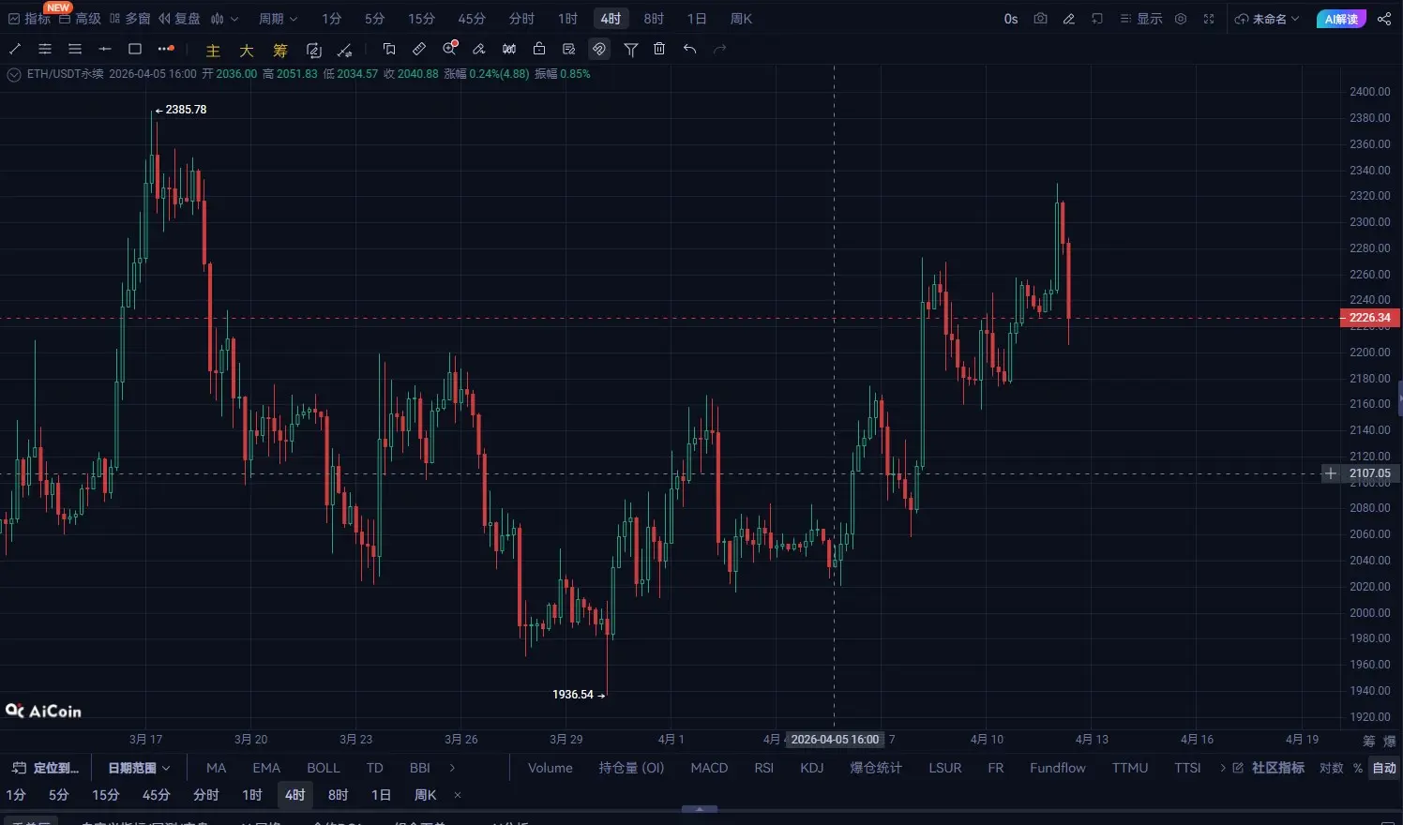Image resolution: width=1403 pixels, height=825 pixels.
Task: Take a chart screenshot with camera icon
Action: pos(1040,19)
